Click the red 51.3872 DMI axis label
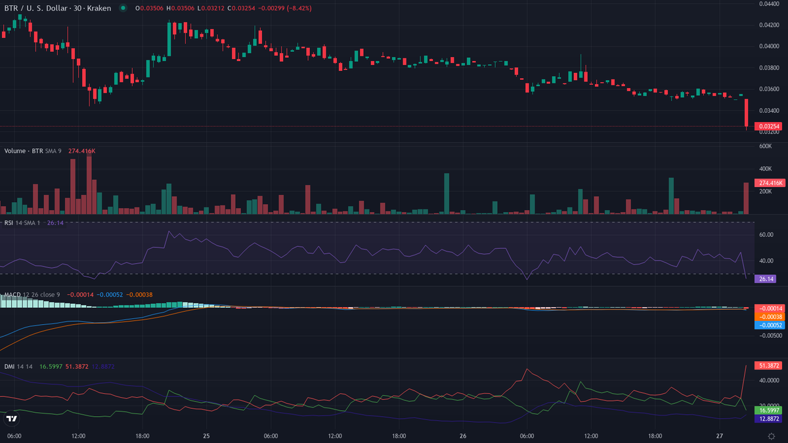Screen dimensions: 788x443 tap(770, 365)
